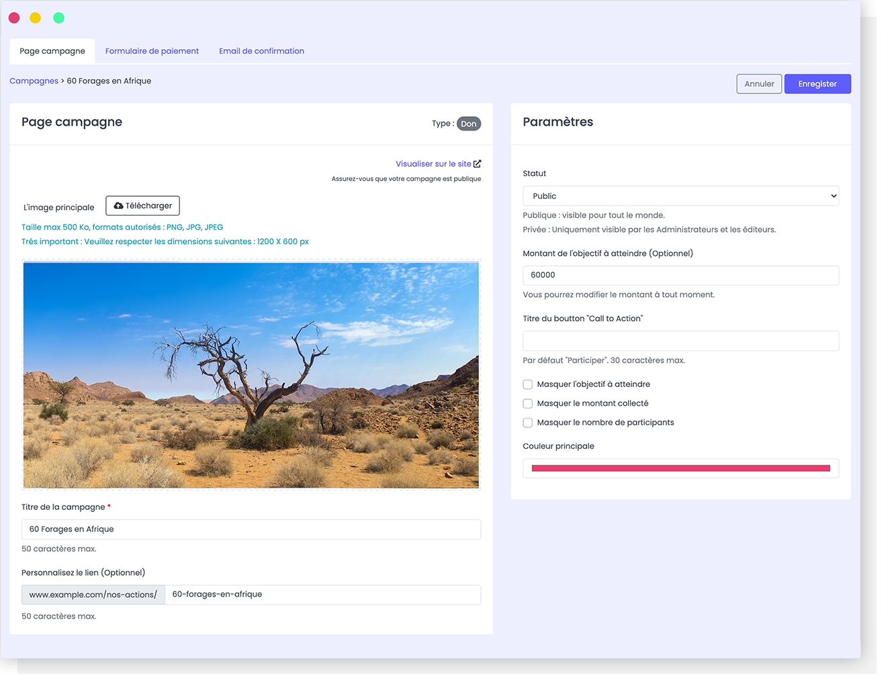Click the Call to Action title field
Image resolution: width=894 pixels, height=688 pixels.
(x=680, y=341)
